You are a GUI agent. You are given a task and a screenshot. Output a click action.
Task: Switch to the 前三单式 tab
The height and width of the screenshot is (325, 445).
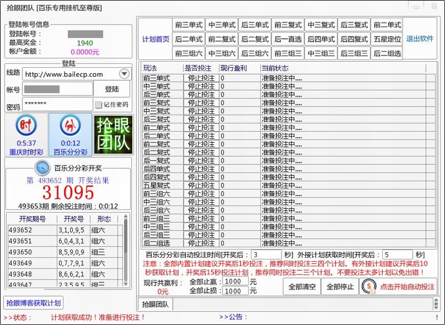pyautogui.click(x=189, y=25)
